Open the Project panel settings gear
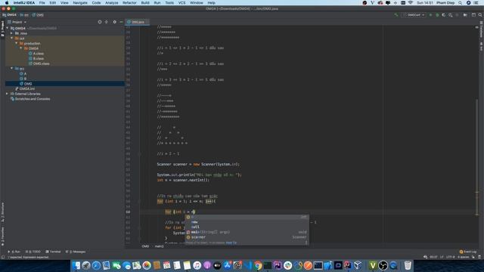 pyautogui.click(x=114, y=22)
